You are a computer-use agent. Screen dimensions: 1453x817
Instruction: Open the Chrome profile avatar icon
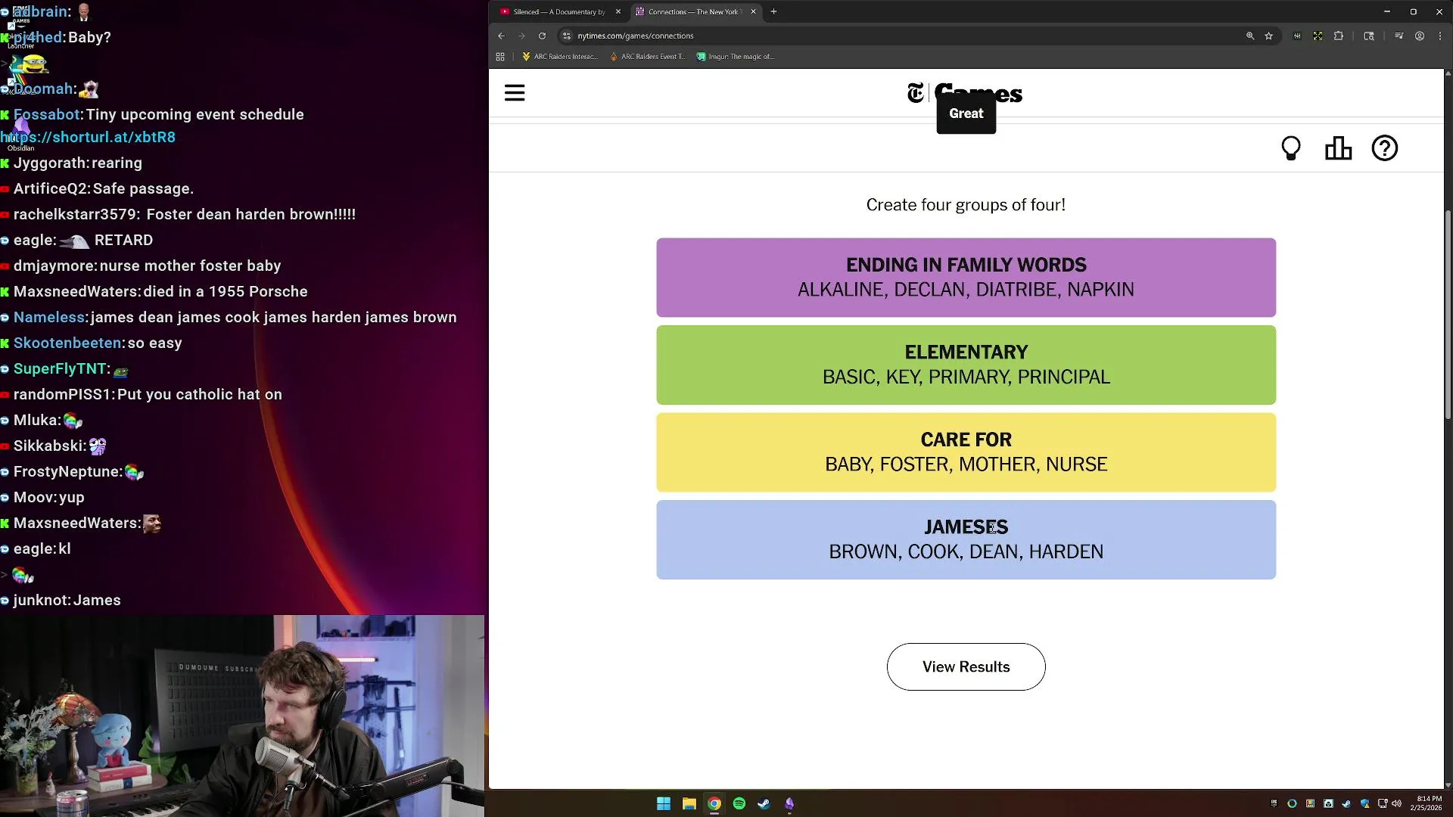[x=1420, y=36]
